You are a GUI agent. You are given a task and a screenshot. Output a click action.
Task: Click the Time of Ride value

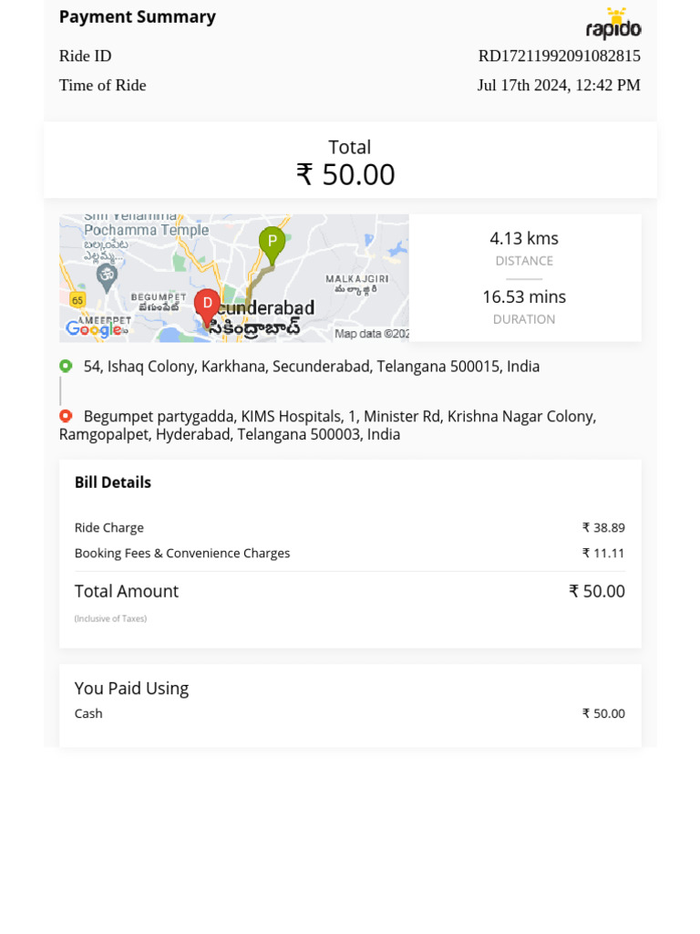559,85
